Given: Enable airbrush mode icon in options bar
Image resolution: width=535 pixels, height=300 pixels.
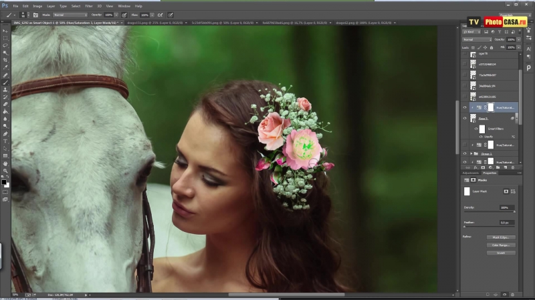Looking at the screenshot, I should pos(159,14).
